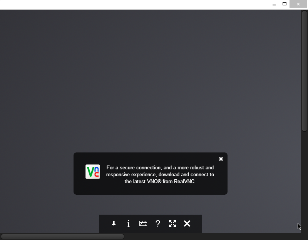Maximize the VNC viewer window

285,4
